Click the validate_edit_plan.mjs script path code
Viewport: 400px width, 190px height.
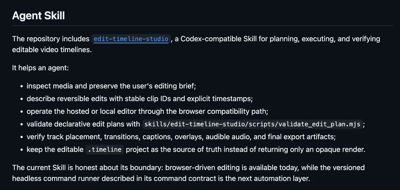click(252, 124)
